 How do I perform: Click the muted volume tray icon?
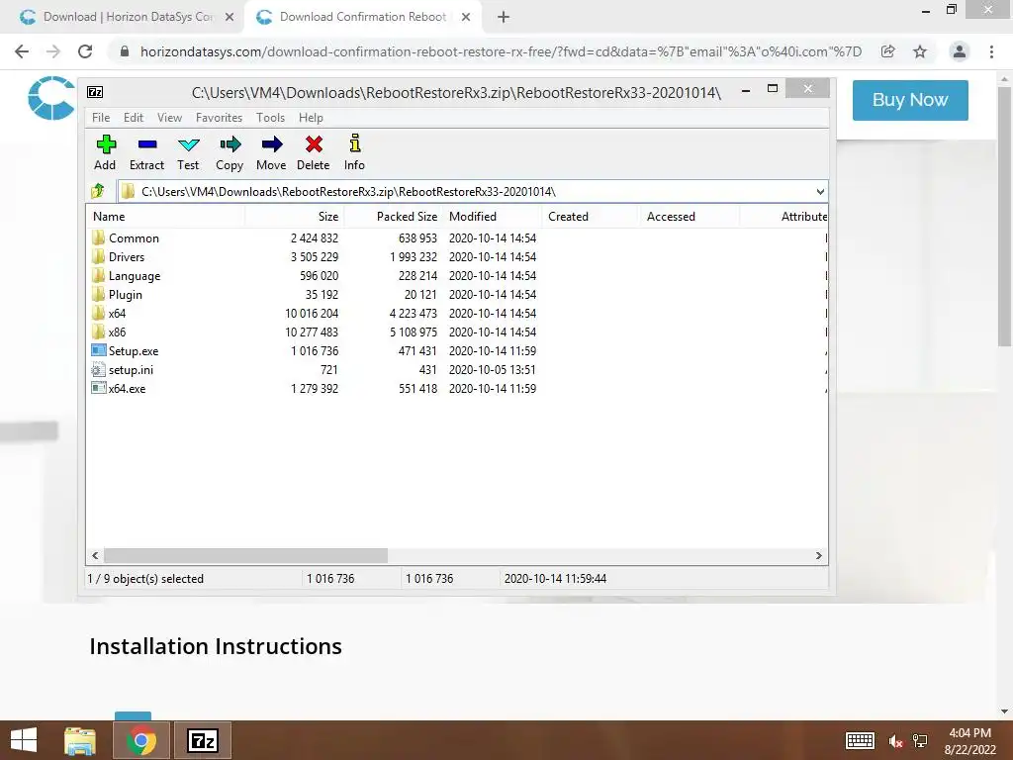pos(894,741)
